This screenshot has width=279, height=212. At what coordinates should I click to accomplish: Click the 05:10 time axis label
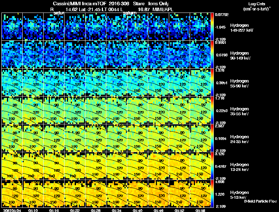point(33,210)
